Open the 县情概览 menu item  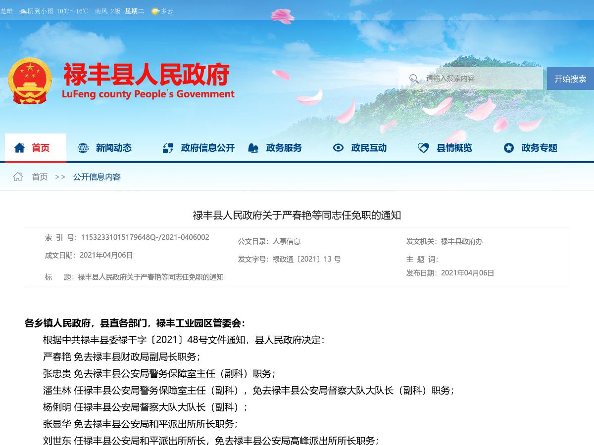click(454, 148)
